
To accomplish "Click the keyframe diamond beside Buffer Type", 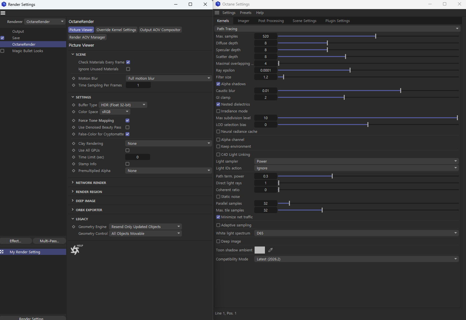I will click(74, 105).
